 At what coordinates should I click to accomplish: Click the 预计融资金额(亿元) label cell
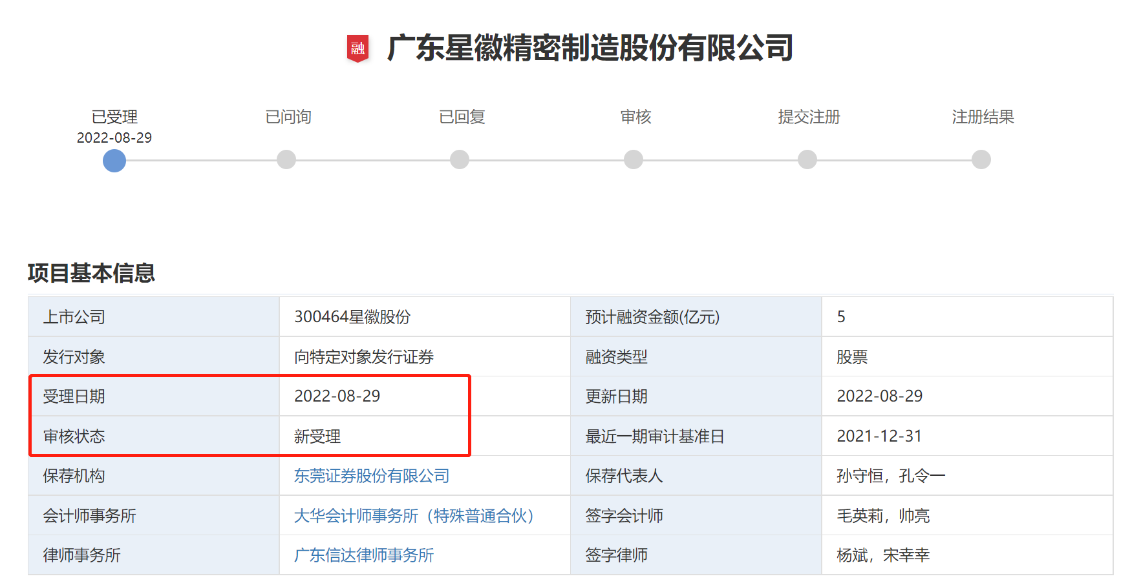click(x=696, y=317)
